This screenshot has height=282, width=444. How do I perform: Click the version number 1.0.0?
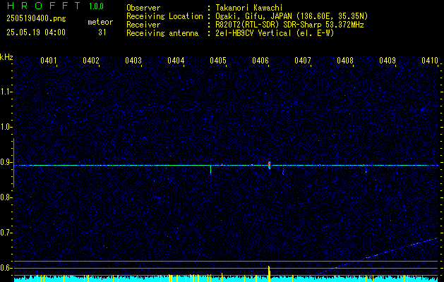pos(96,6)
